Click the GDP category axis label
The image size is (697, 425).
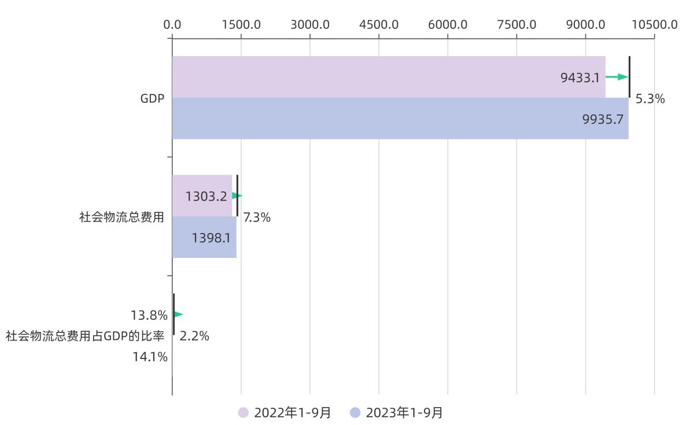click(x=153, y=98)
